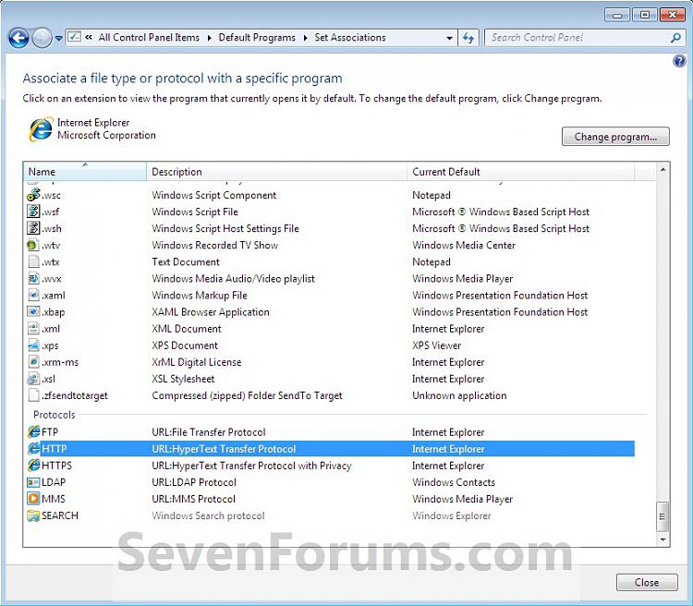Click 'Windows Media Audio/Video playlist' text
This screenshot has width=693, height=606.
pos(234,278)
